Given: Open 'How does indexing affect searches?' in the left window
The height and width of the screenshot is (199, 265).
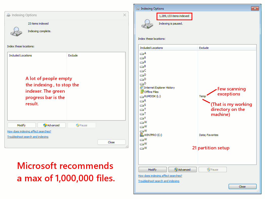Looking at the screenshot, I should (x=29, y=131).
